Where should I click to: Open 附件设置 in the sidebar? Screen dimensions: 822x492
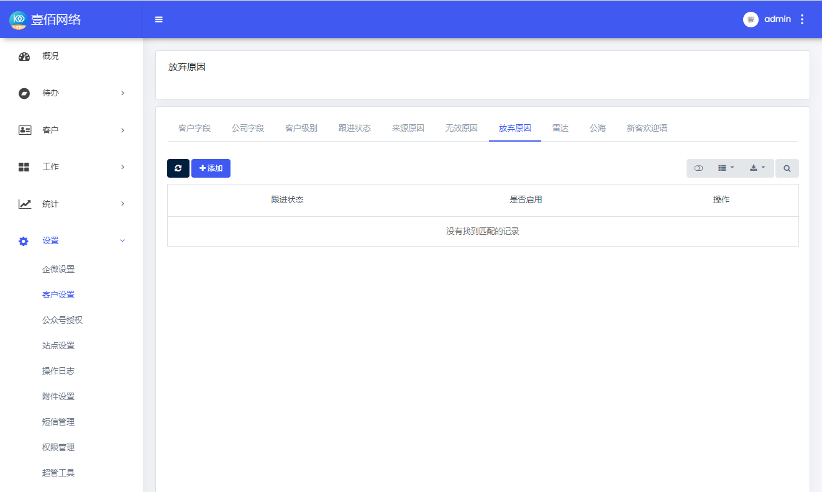pos(58,396)
